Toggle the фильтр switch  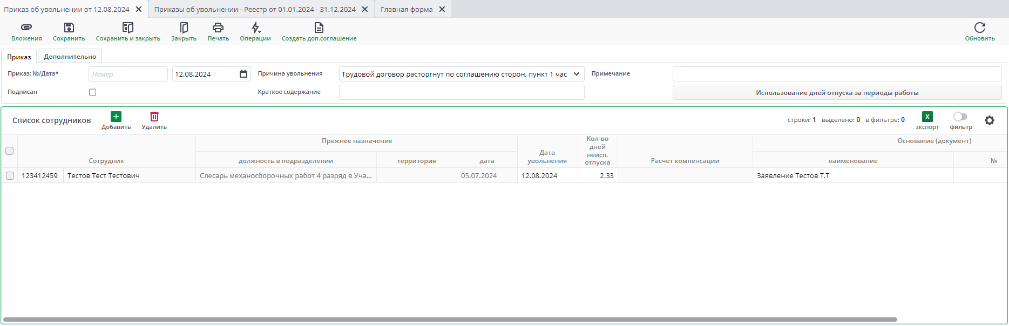[x=960, y=117]
